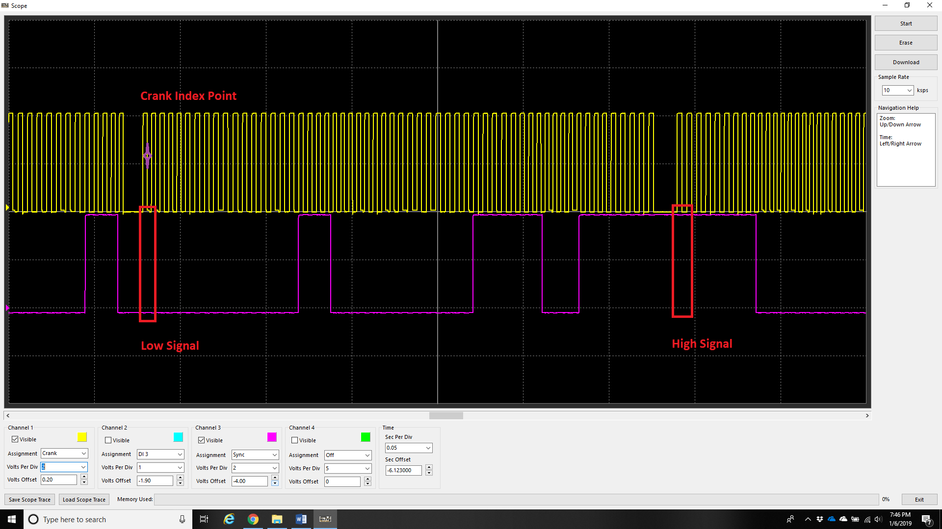The width and height of the screenshot is (942, 529).
Task: Click the scrollbar left arrow
Action: 8,415
